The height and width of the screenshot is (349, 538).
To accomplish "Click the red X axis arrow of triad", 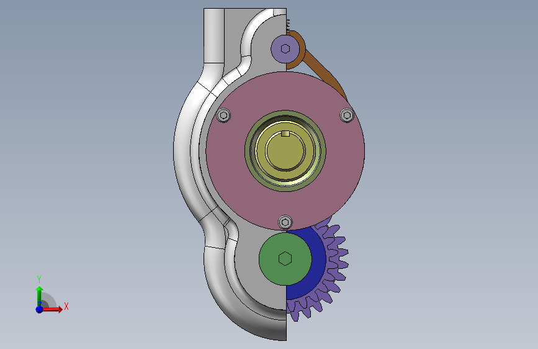I will [x=52, y=309].
